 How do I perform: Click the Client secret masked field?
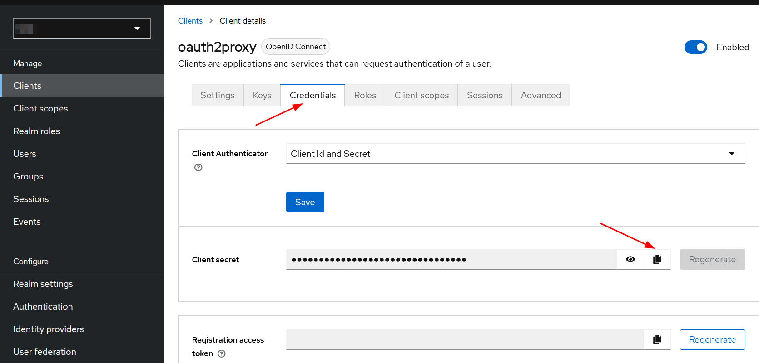(x=451, y=259)
